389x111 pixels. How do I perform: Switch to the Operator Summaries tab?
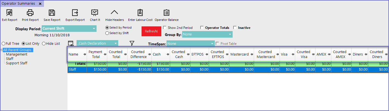(x=18, y=4)
